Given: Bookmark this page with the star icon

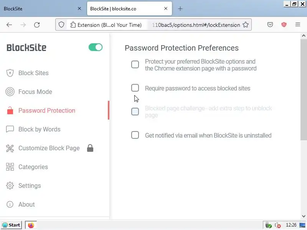Looking at the screenshot, I should click(246, 25).
